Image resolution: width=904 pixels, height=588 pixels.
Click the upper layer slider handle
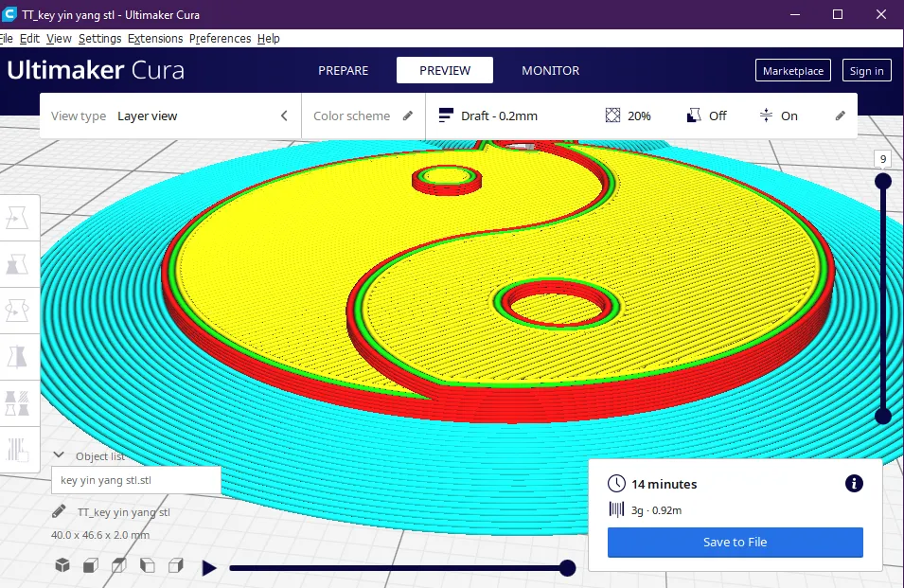pos(882,182)
